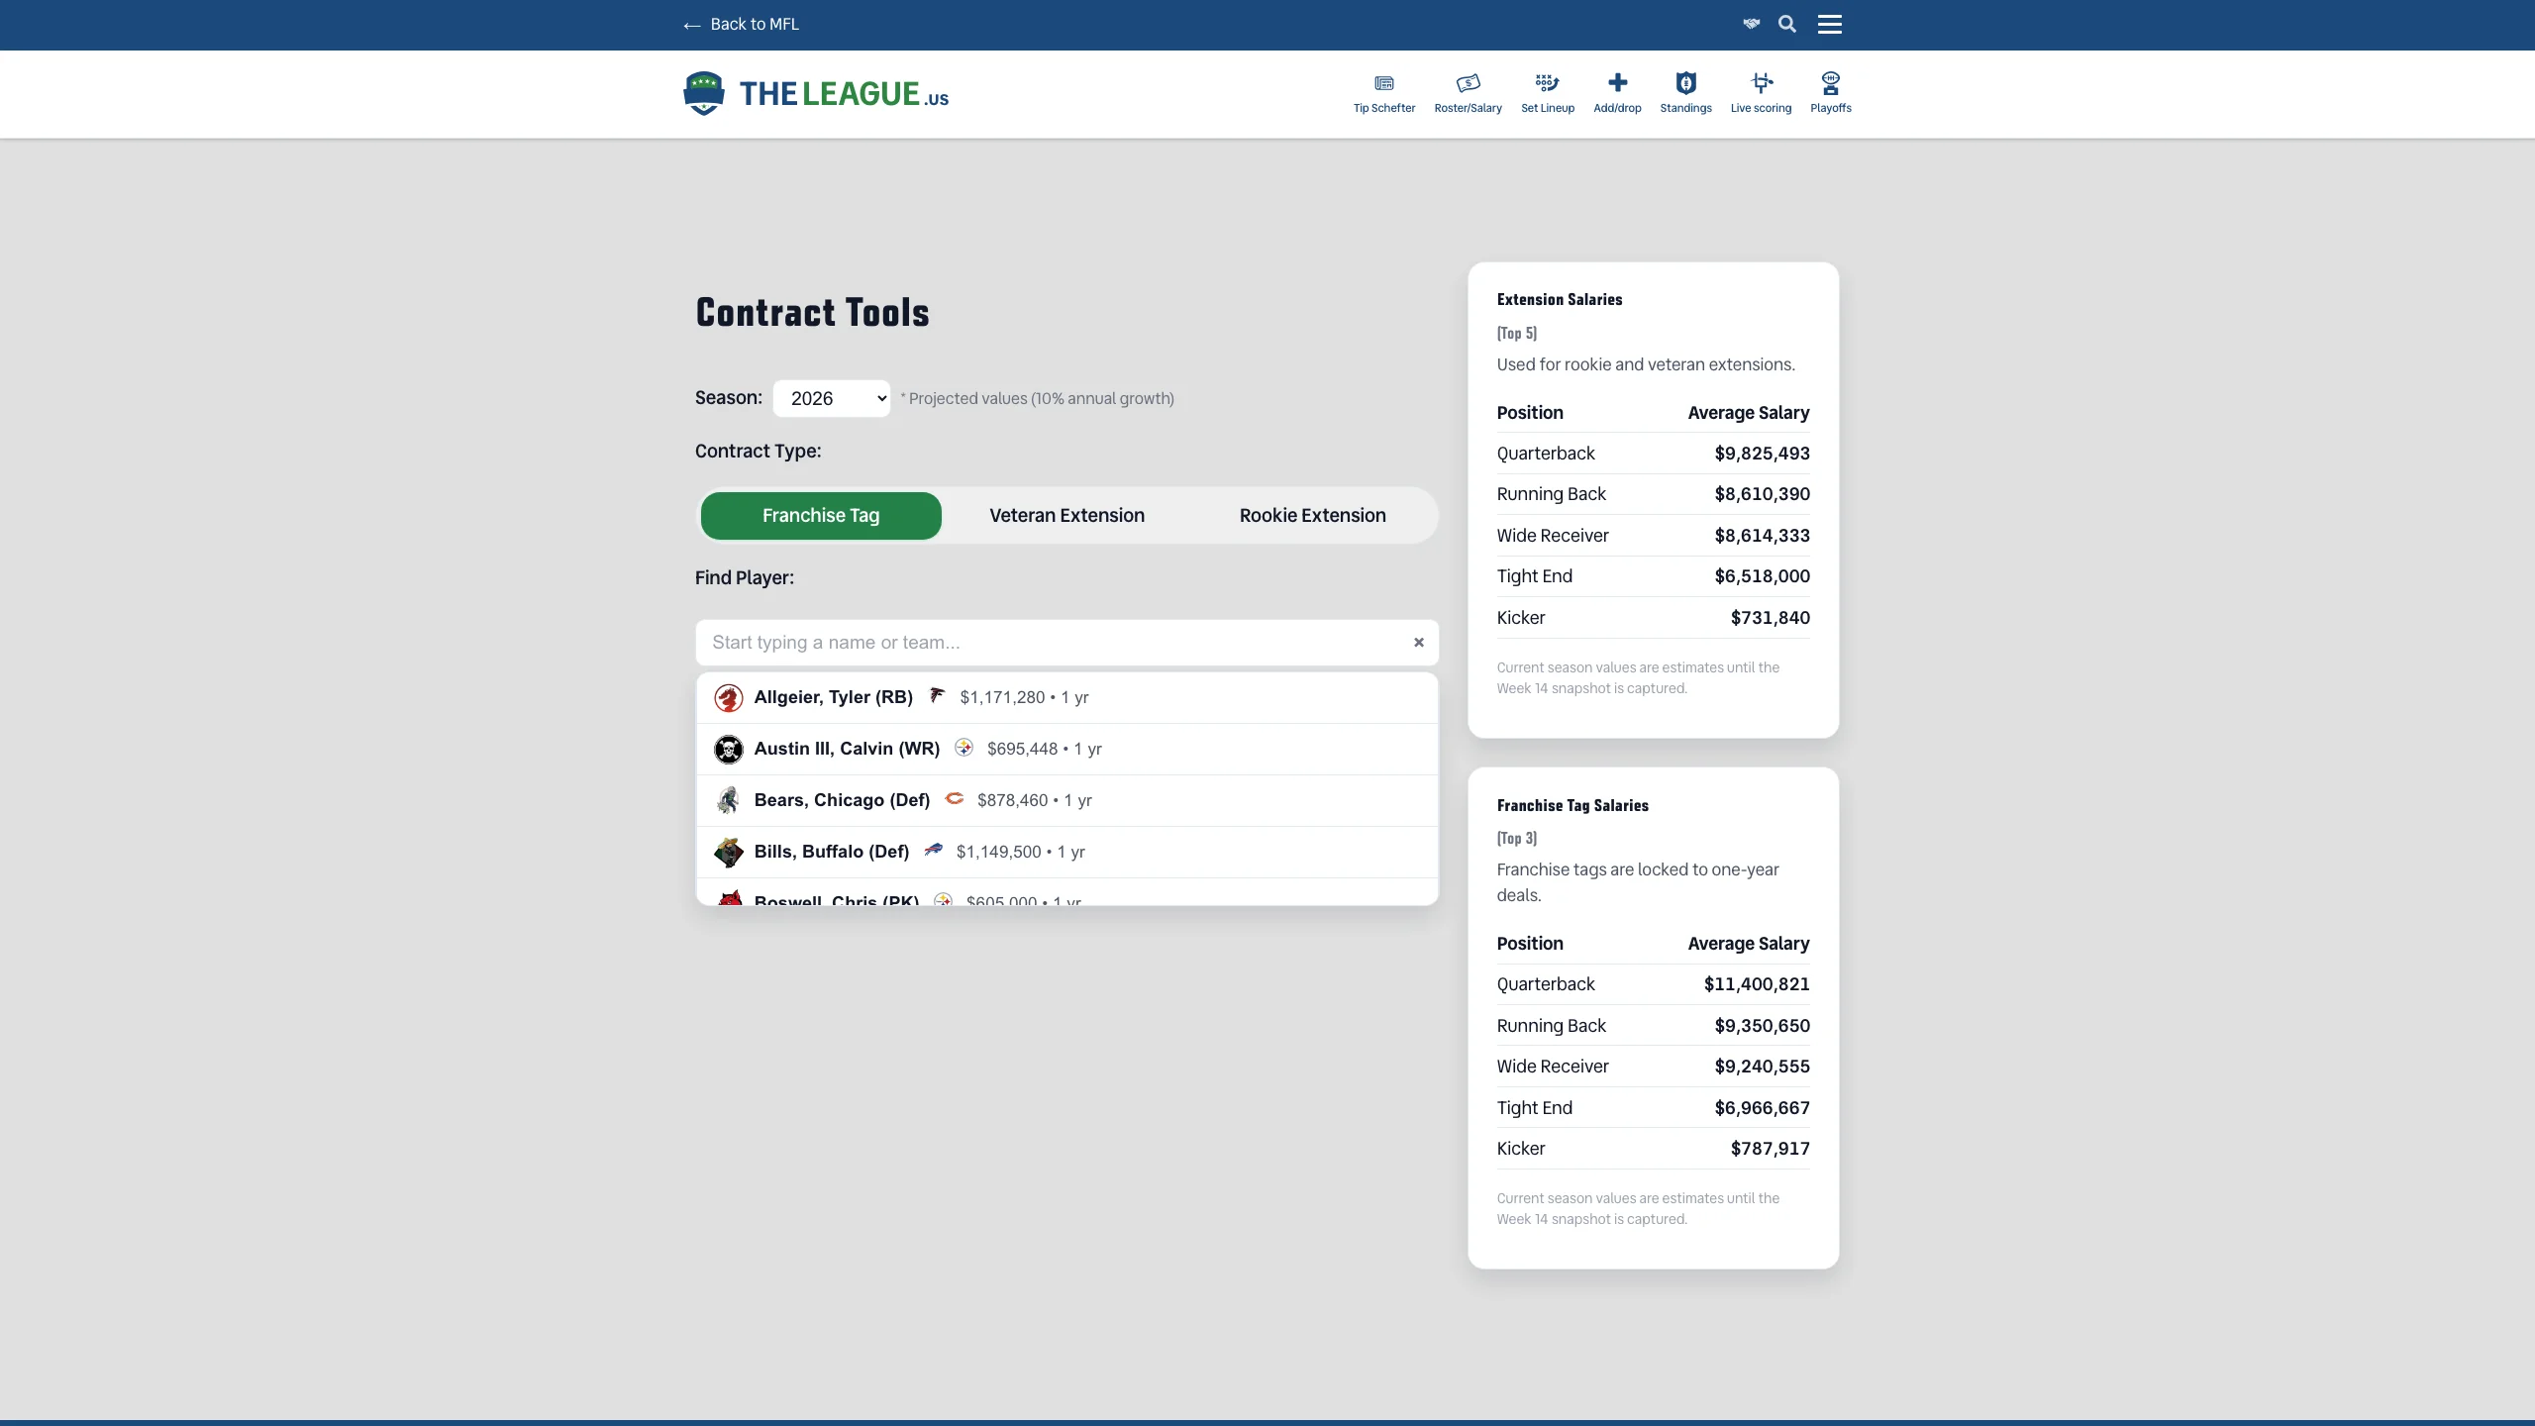Click Extension Running Back salary $8,610,390
This screenshot has height=1426, width=2535.
coord(1762,494)
